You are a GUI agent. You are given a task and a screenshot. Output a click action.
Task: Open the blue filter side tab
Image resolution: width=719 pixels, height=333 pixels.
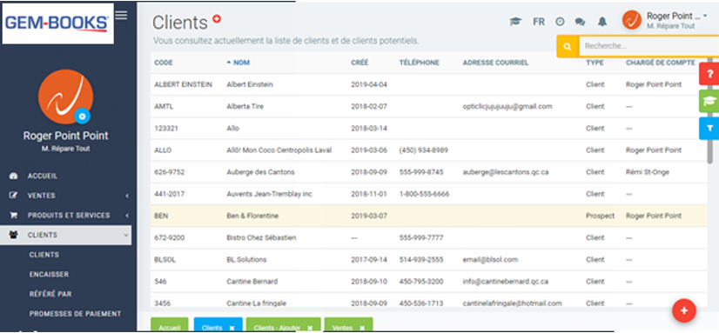(x=709, y=129)
